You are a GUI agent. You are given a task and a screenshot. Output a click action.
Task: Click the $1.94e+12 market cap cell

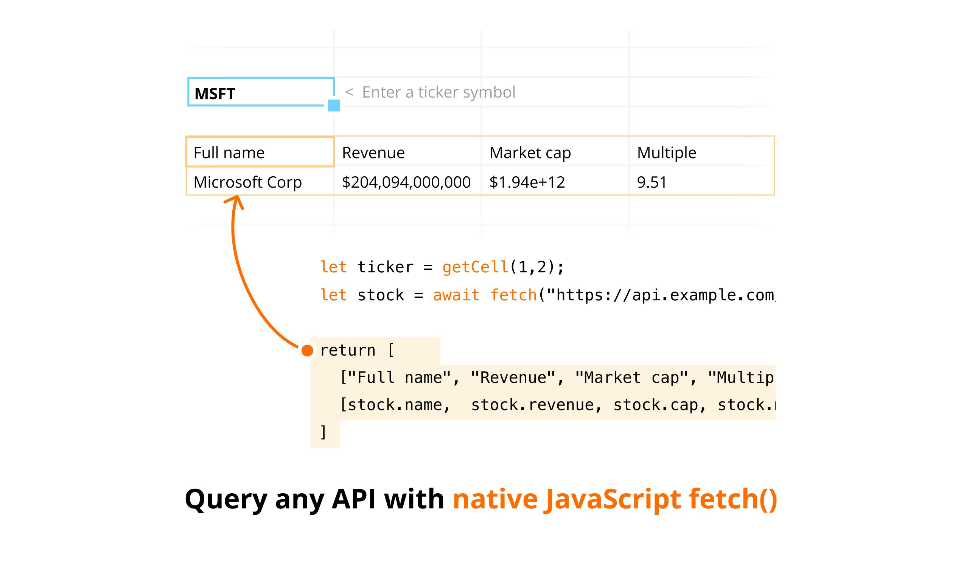click(555, 181)
